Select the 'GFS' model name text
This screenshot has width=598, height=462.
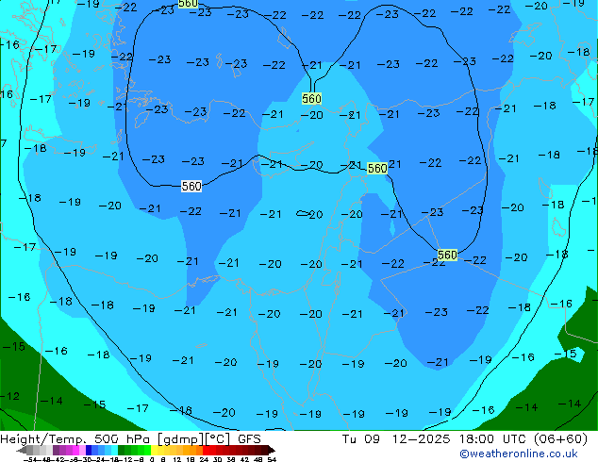pyautogui.click(x=249, y=439)
